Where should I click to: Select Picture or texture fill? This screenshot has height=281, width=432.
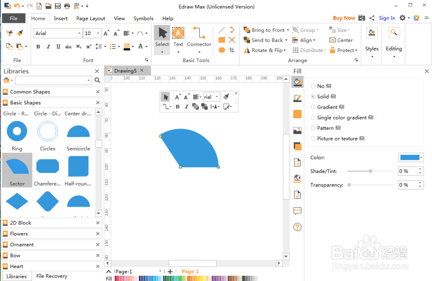coord(338,139)
